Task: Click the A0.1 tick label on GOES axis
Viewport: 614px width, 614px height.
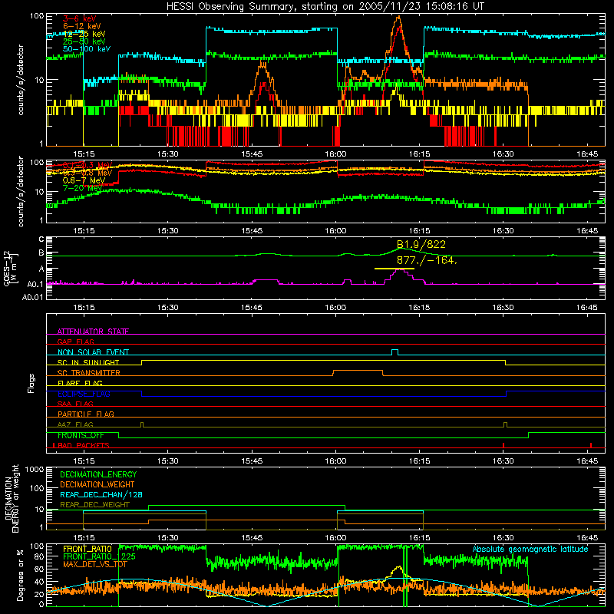Action: coord(35,284)
